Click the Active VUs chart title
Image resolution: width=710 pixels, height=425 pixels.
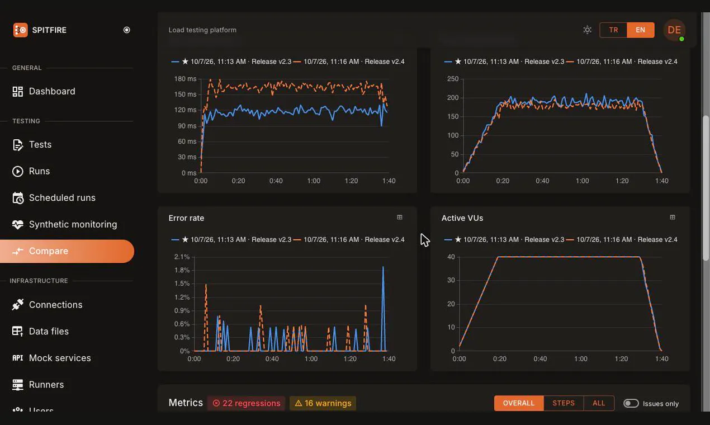point(462,218)
